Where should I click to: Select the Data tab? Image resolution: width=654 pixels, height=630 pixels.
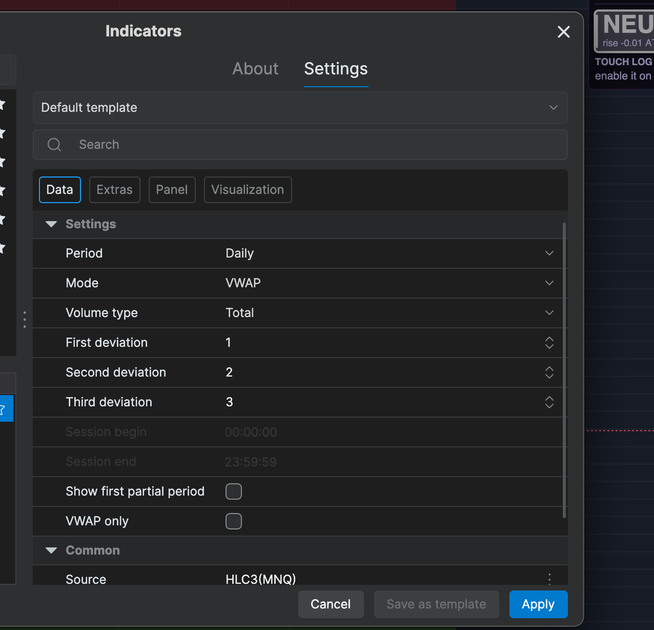click(60, 190)
